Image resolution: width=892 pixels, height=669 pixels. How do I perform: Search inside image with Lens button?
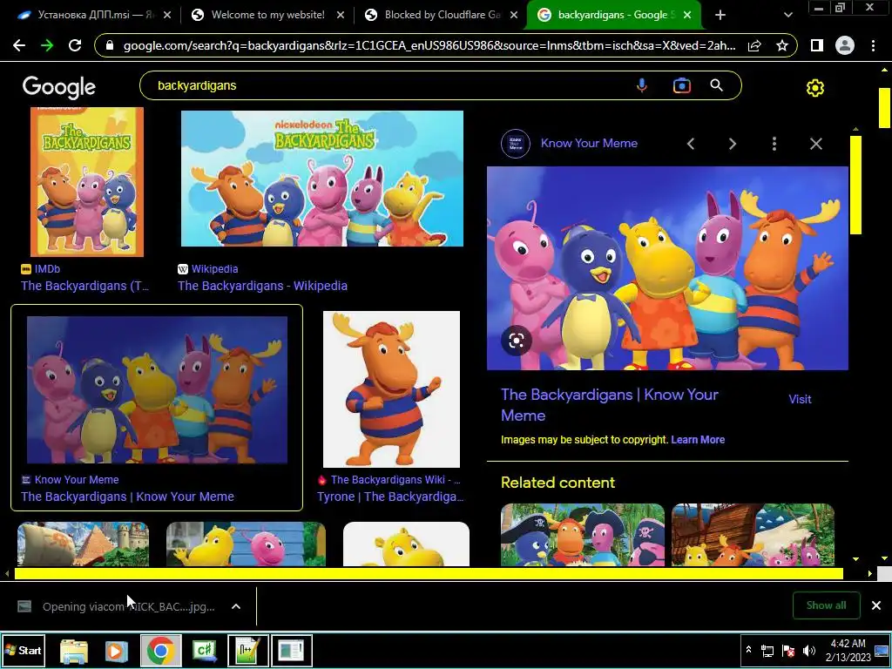click(517, 341)
